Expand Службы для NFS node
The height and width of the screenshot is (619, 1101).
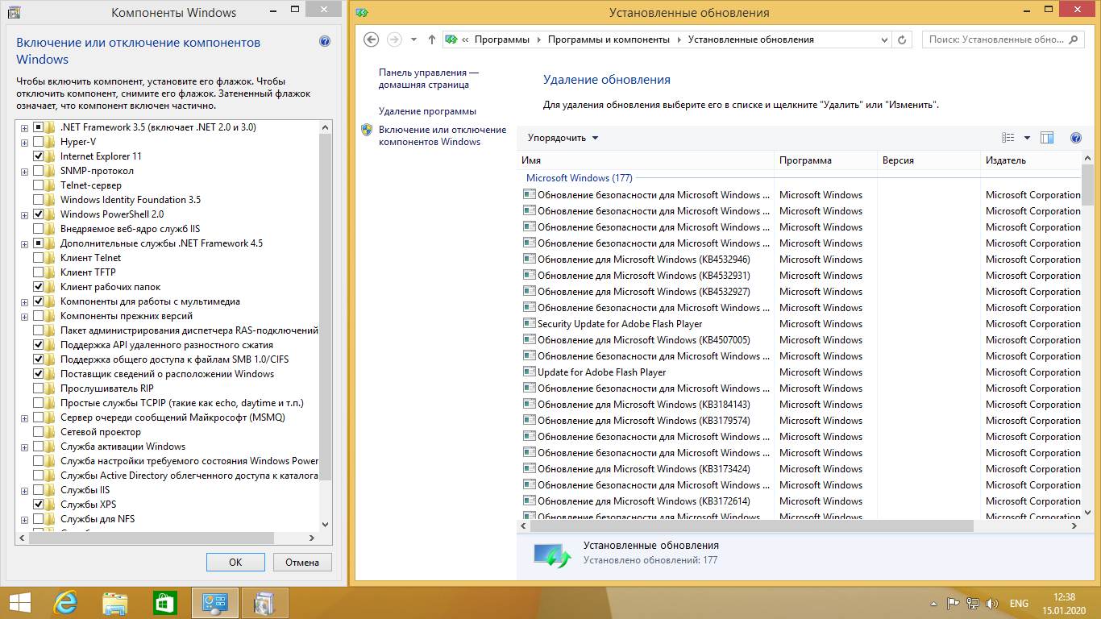coord(25,519)
